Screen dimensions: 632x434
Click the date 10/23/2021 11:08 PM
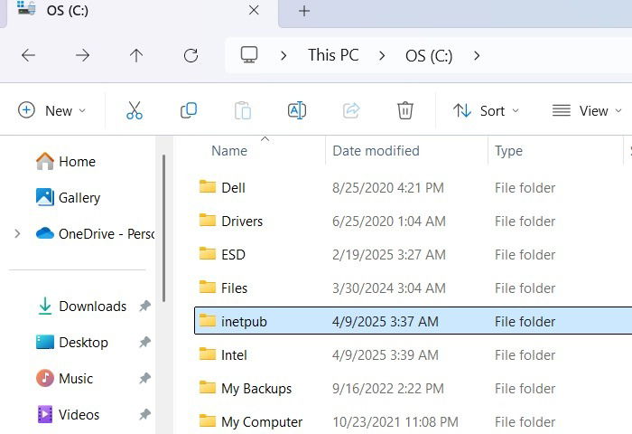pyautogui.click(x=395, y=422)
